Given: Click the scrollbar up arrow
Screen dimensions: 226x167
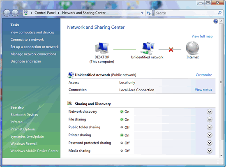Looking at the screenshot, I should [x=221, y=21].
